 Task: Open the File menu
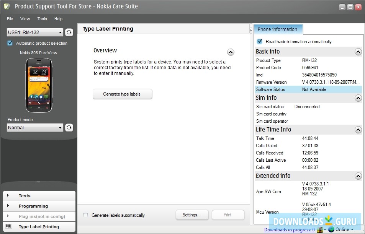pos(10,19)
